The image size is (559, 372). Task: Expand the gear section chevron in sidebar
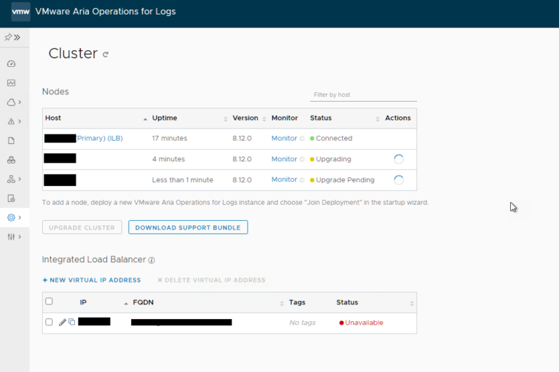point(20,217)
